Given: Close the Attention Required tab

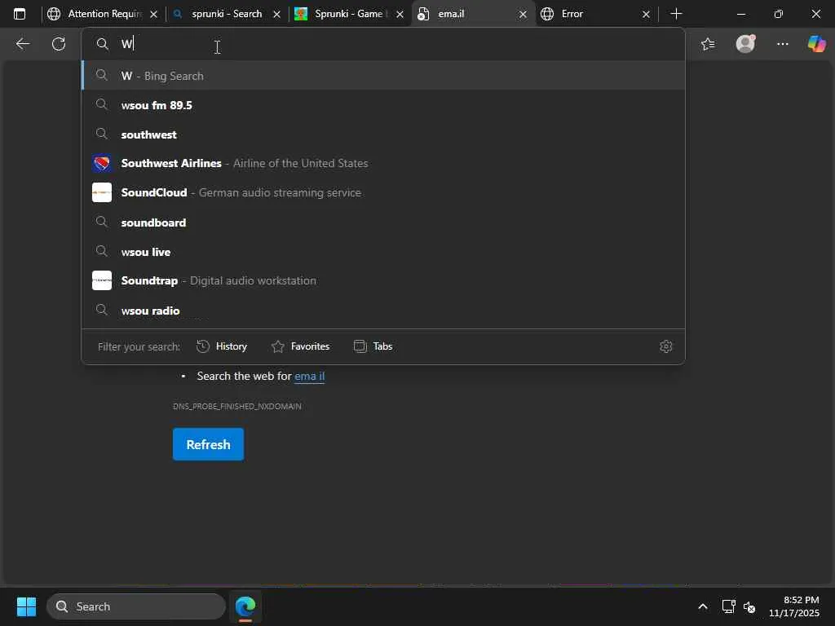Looking at the screenshot, I should point(154,15).
